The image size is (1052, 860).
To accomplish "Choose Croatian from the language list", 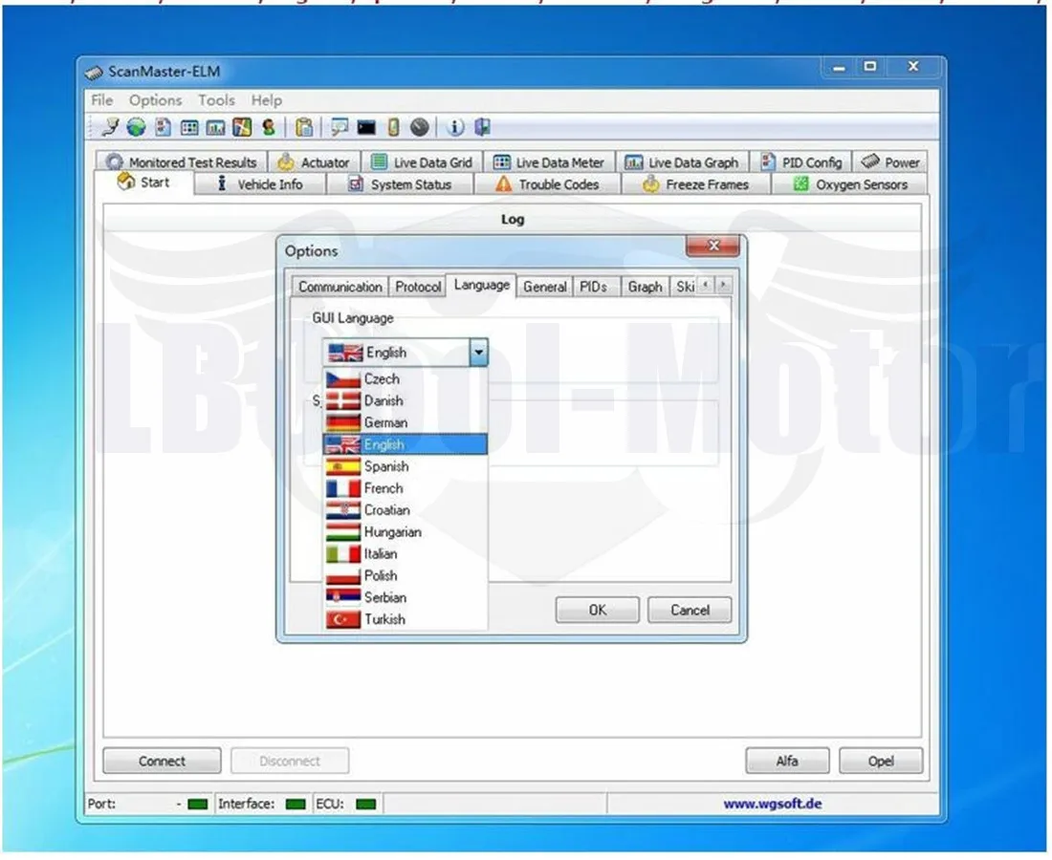I will [405, 510].
